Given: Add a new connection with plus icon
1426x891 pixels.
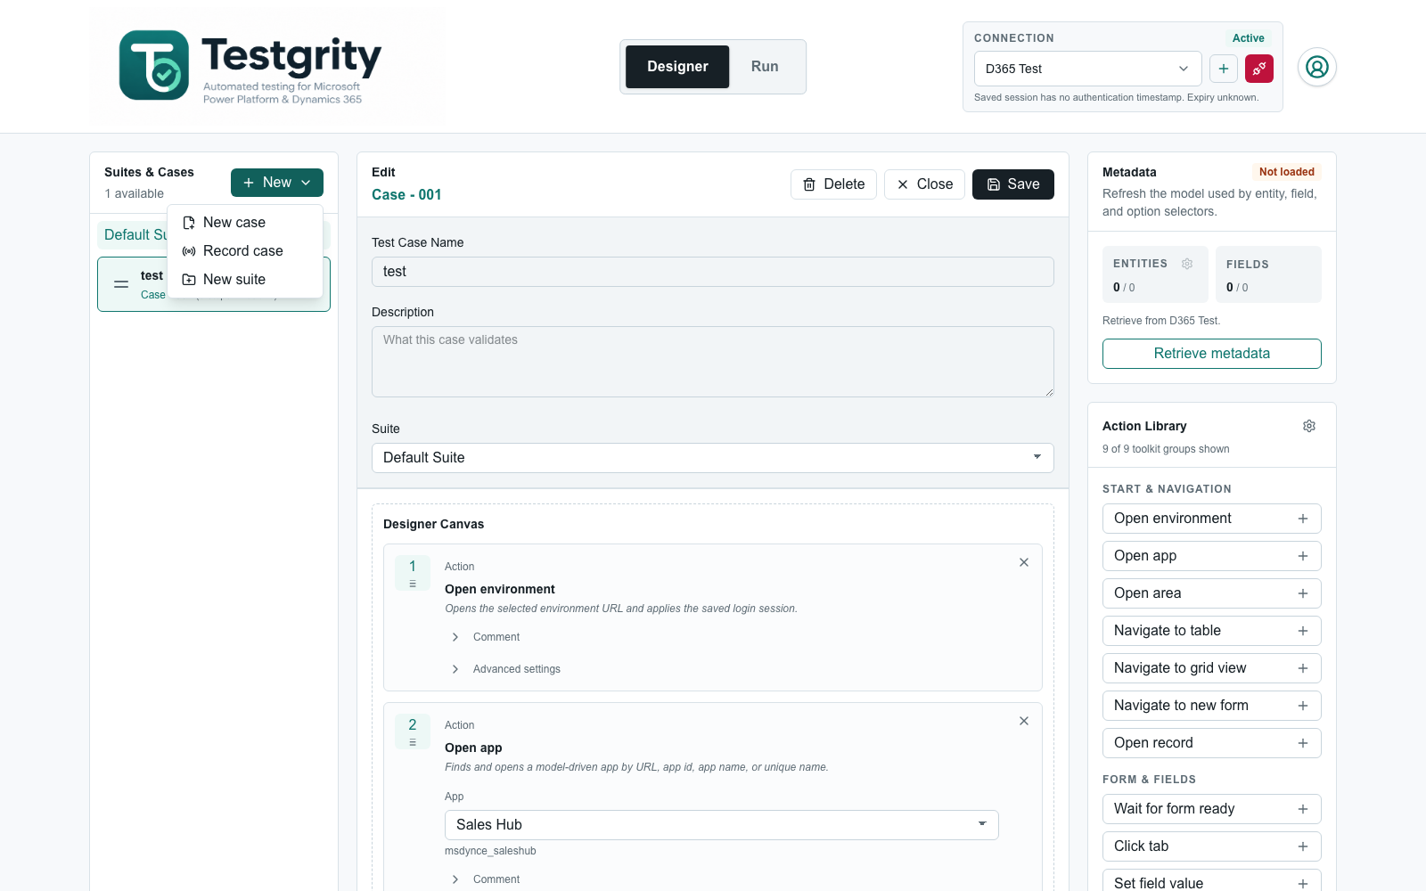Looking at the screenshot, I should 1224,69.
